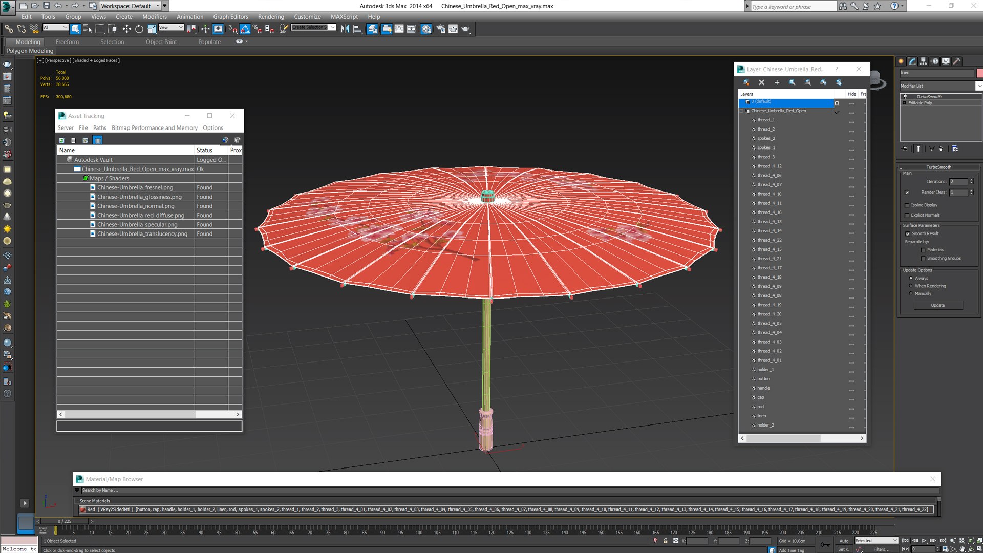Open the Modifiers menu
Image resolution: width=983 pixels, height=553 pixels.
[154, 17]
